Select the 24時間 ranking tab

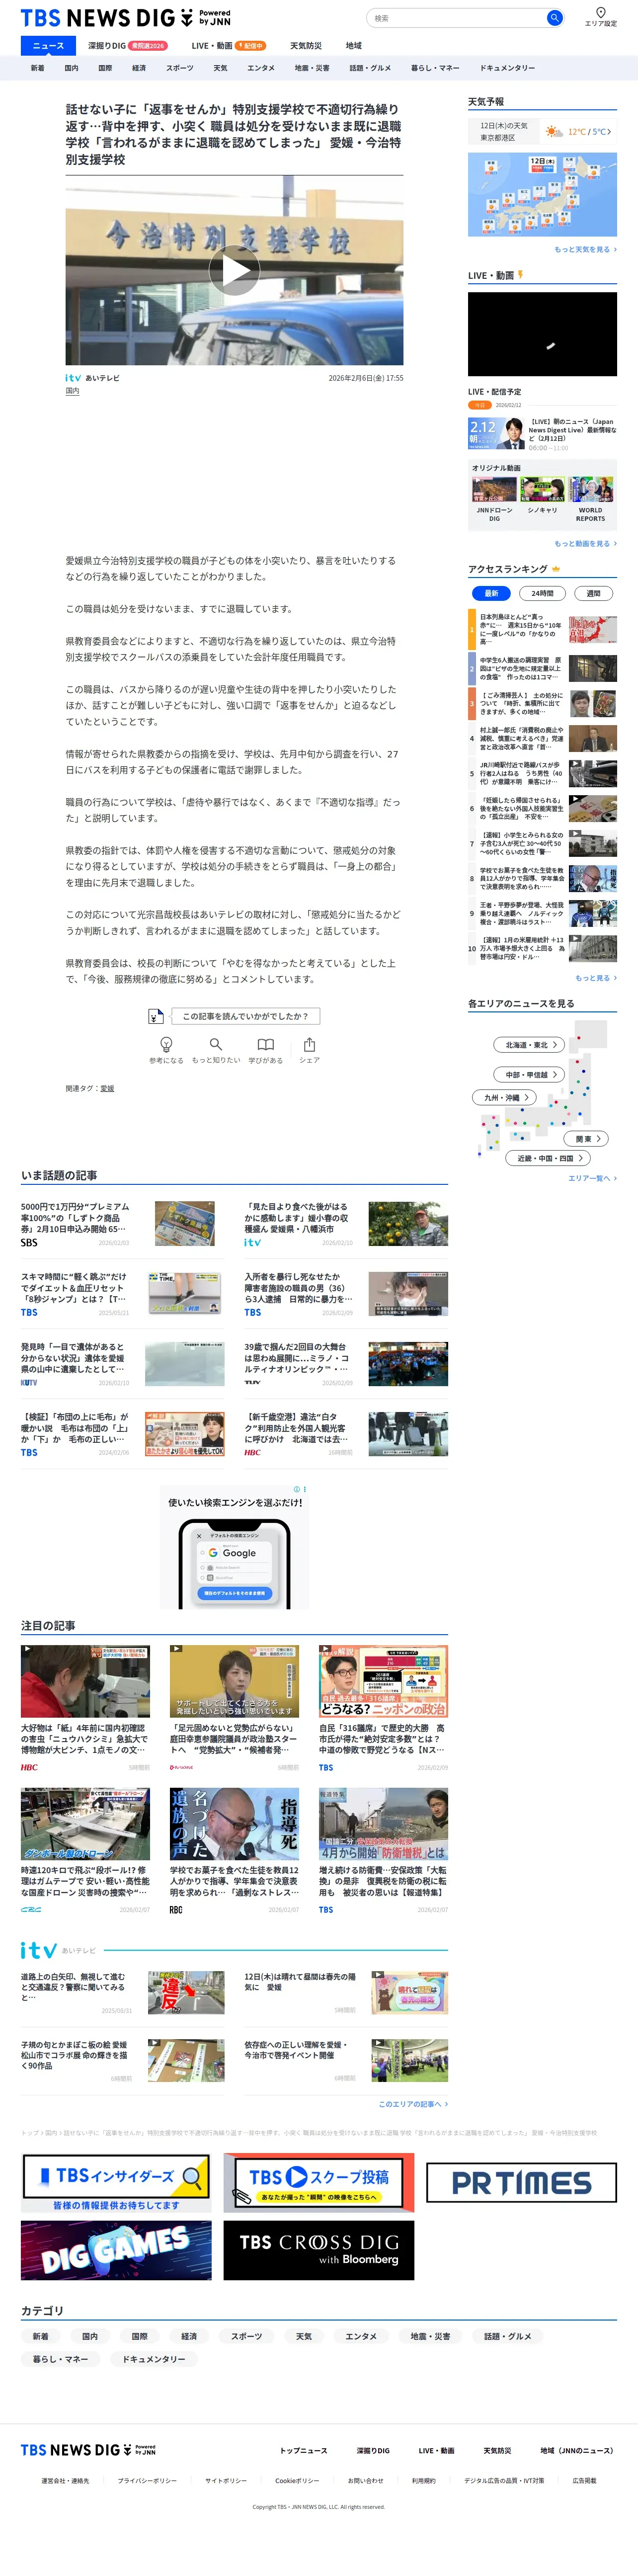(542, 593)
